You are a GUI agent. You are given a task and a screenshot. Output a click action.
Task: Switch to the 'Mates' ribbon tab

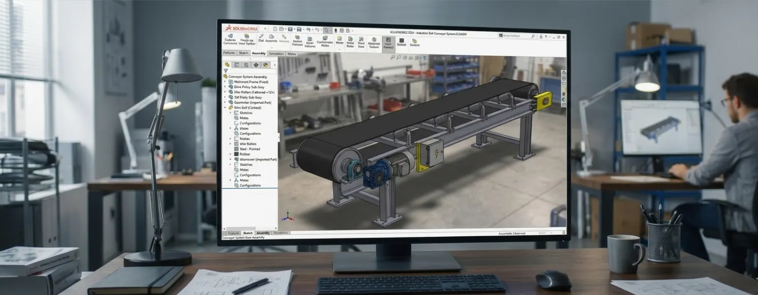(292, 54)
